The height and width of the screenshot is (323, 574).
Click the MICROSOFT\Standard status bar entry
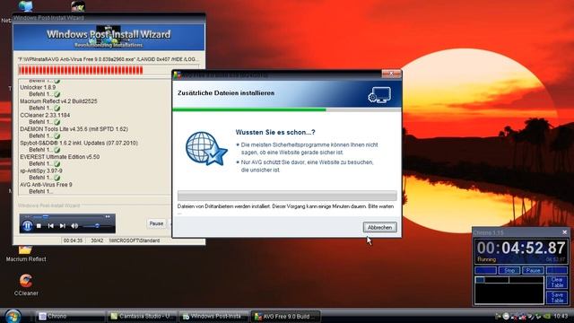pyautogui.click(x=134, y=240)
